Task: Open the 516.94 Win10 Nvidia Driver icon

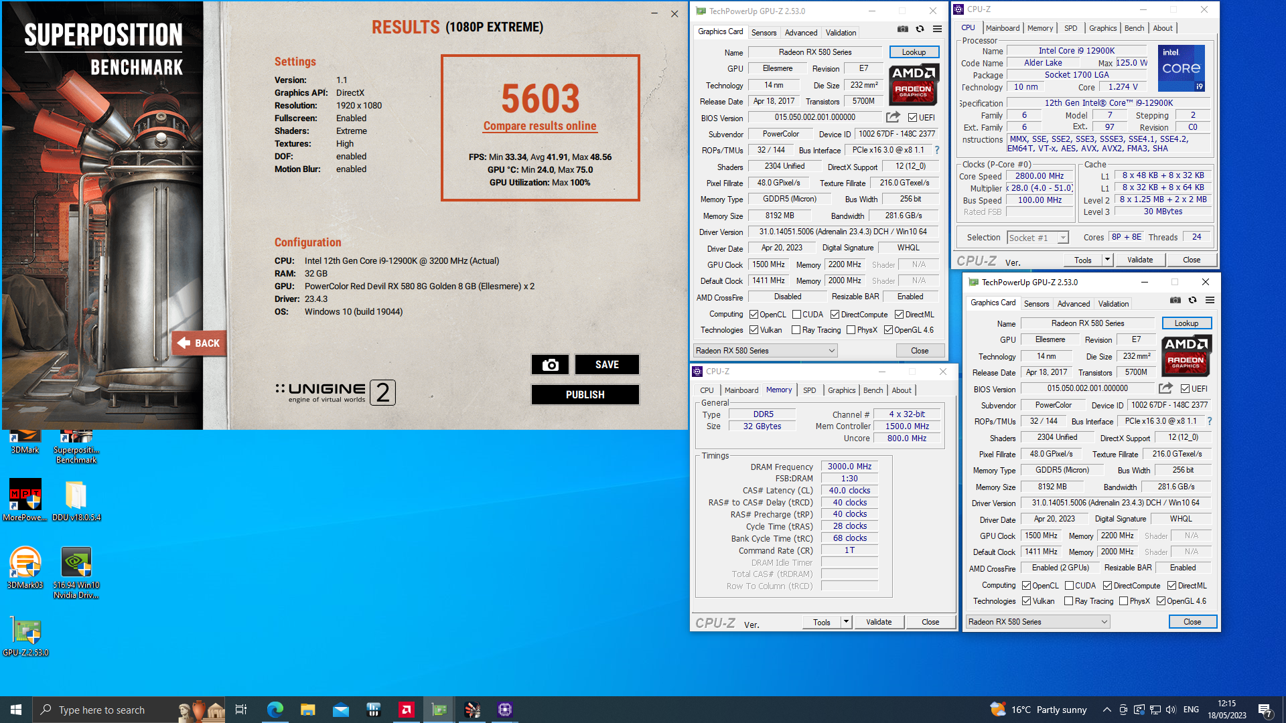Action: click(x=76, y=572)
